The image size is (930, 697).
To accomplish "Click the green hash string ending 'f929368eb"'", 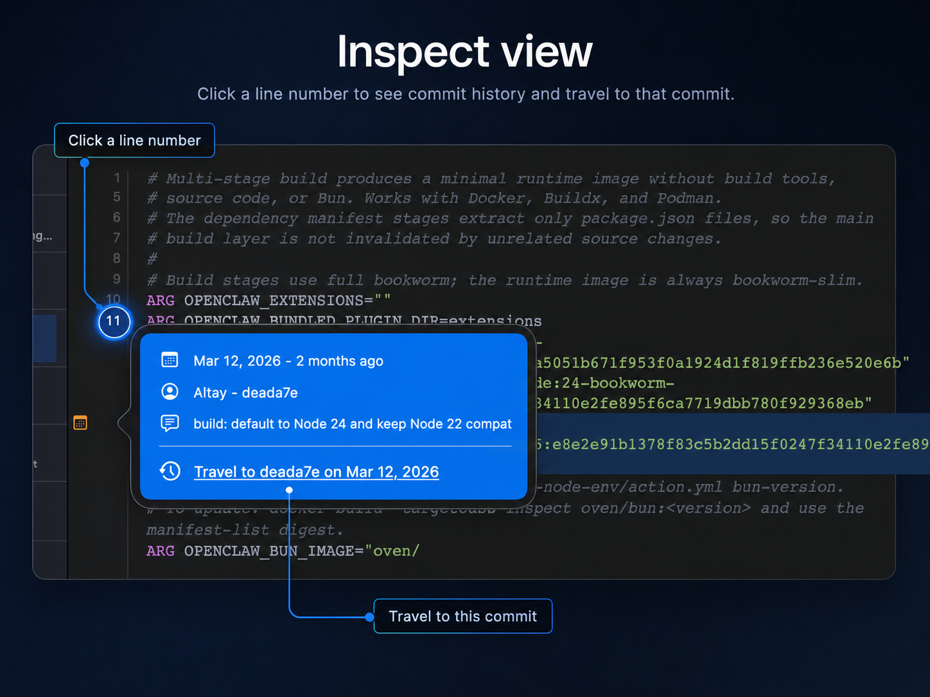I will [x=703, y=403].
